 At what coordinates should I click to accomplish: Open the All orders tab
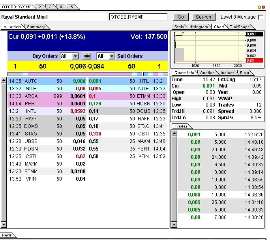pyautogui.click(x=12, y=27)
